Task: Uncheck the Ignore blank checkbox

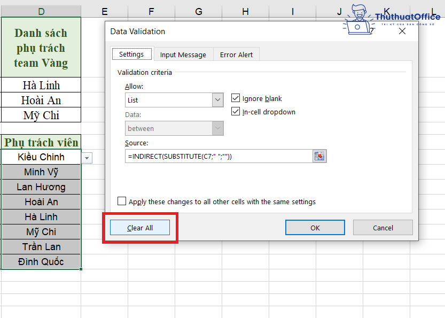Action: click(236, 98)
